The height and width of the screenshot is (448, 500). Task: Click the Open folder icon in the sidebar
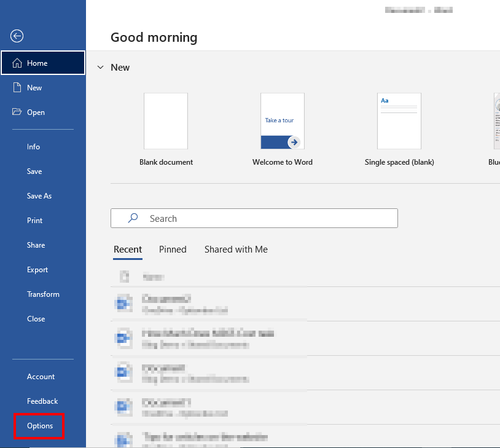pos(17,112)
